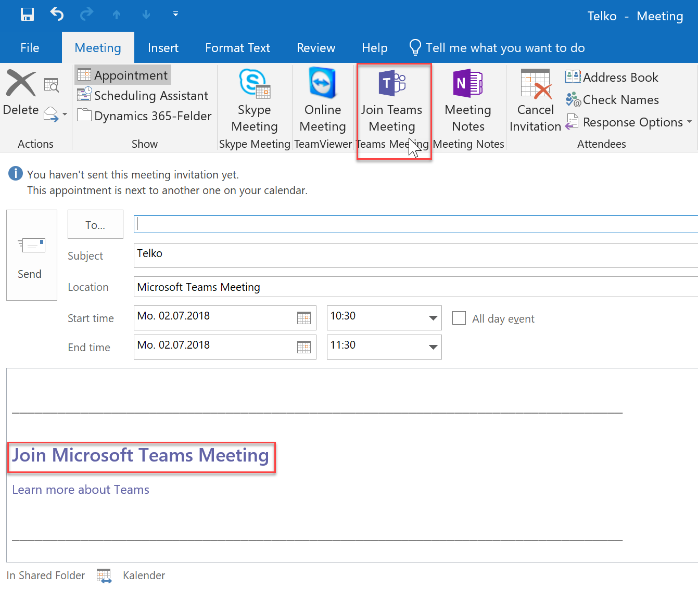Undo the last action
Viewport: 698px width, 589px height.
click(x=57, y=15)
